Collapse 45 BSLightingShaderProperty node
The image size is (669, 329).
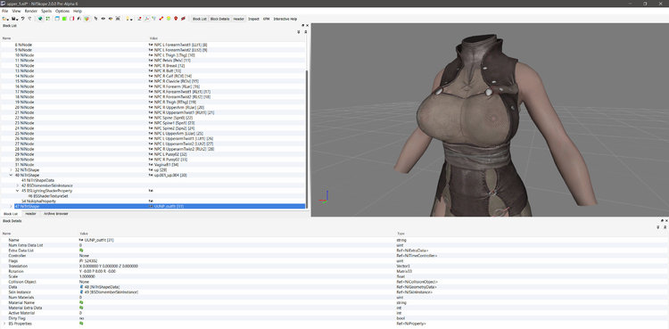(x=18, y=191)
